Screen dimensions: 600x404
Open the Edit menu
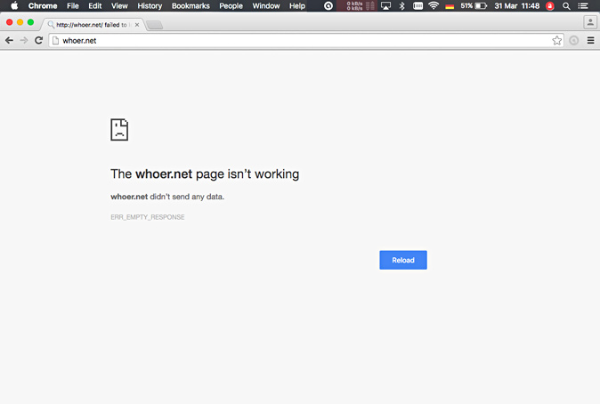[95, 5]
